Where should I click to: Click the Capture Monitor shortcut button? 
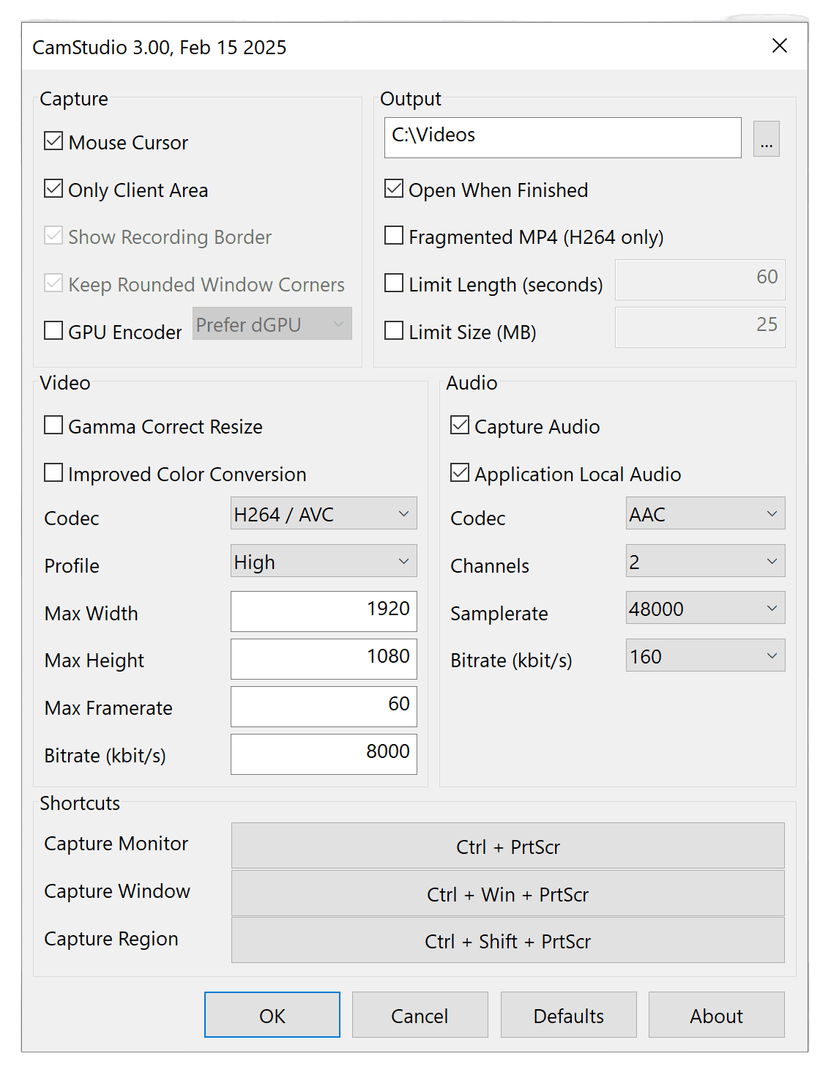(507, 846)
